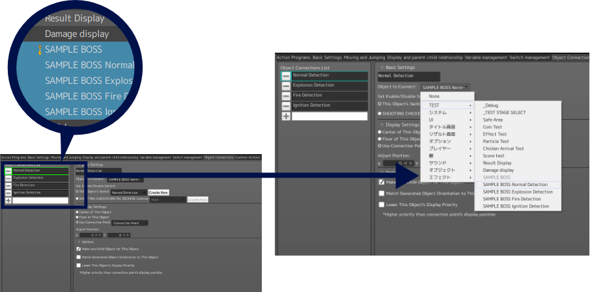Click the X adjust position value field in left panel
Image resolution: width=590 pixels, height=292 pixels.
pyautogui.click(x=90, y=235)
